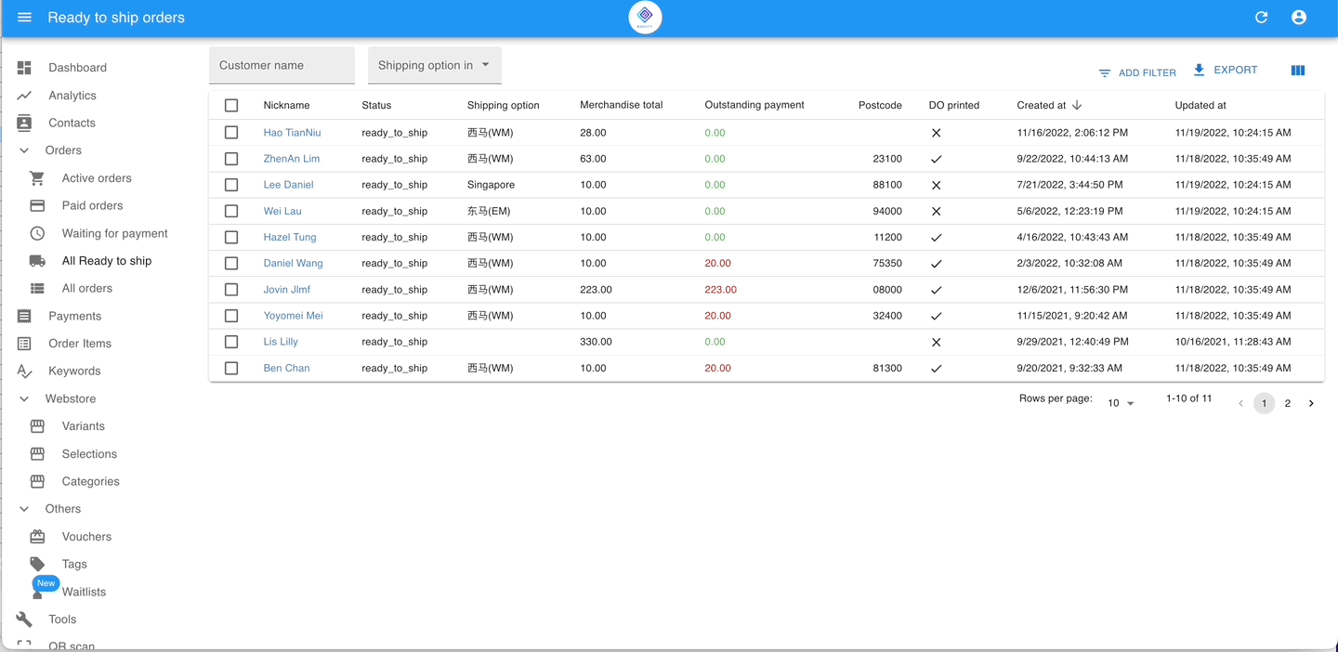Open the hamburger navigation menu
The height and width of the screenshot is (652, 1338).
coord(24,17)
